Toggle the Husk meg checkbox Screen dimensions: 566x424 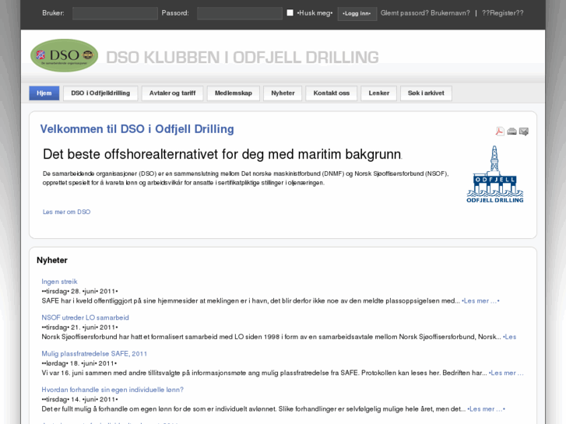pos(290,13)
